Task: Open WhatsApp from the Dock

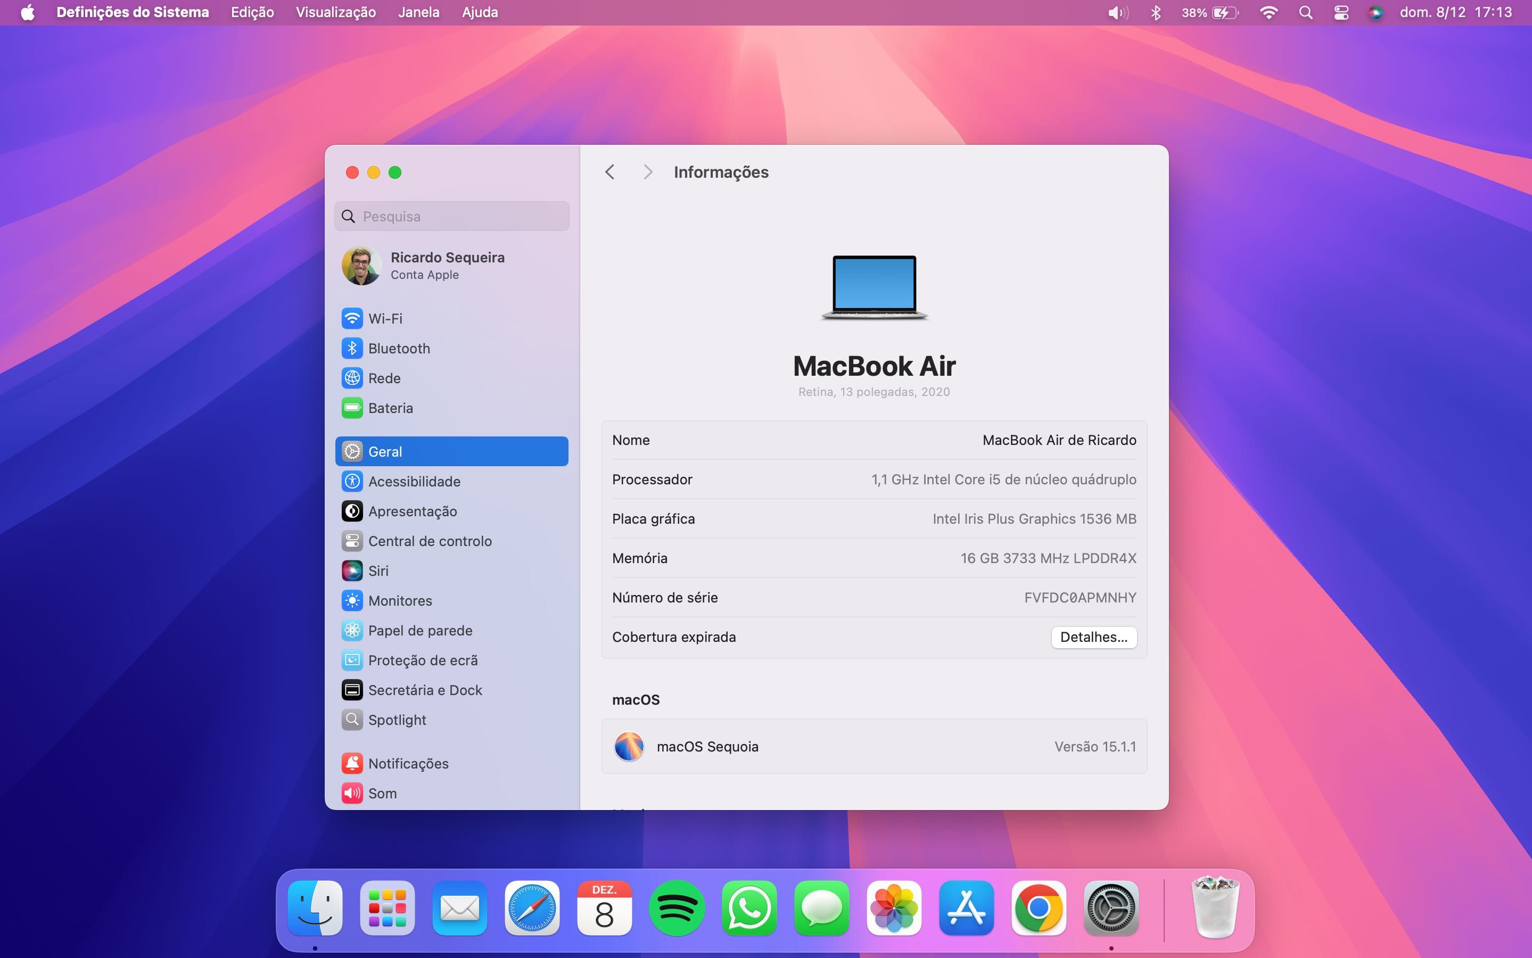Action: point(749,908)
